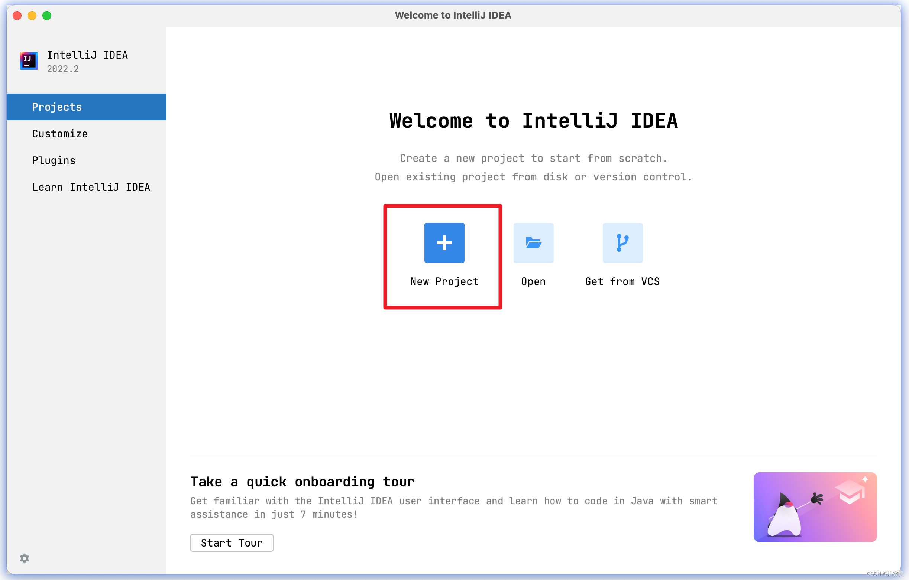
Task: Minimize the window with yellow button
Action: [x=32, y=16]
